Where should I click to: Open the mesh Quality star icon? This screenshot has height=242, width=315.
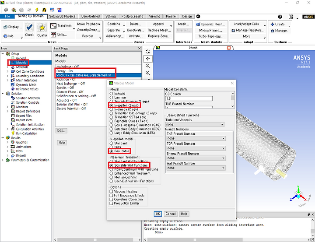click(42, 28)
